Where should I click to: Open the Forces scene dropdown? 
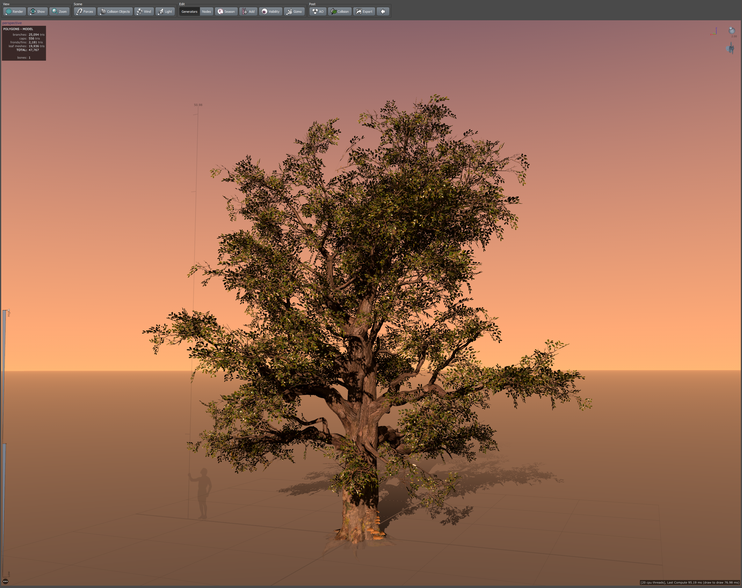pos(85,11)
